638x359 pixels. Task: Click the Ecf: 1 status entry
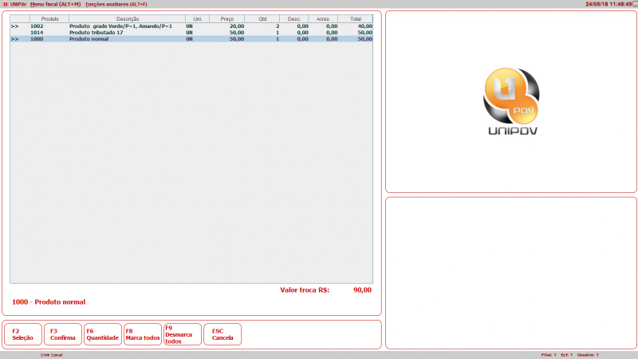pos(566,355)
